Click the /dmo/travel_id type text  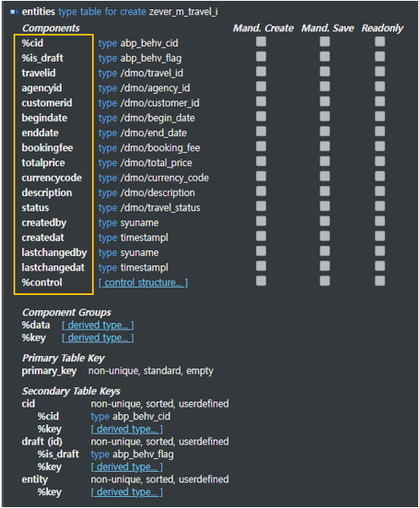pos(151,74)
